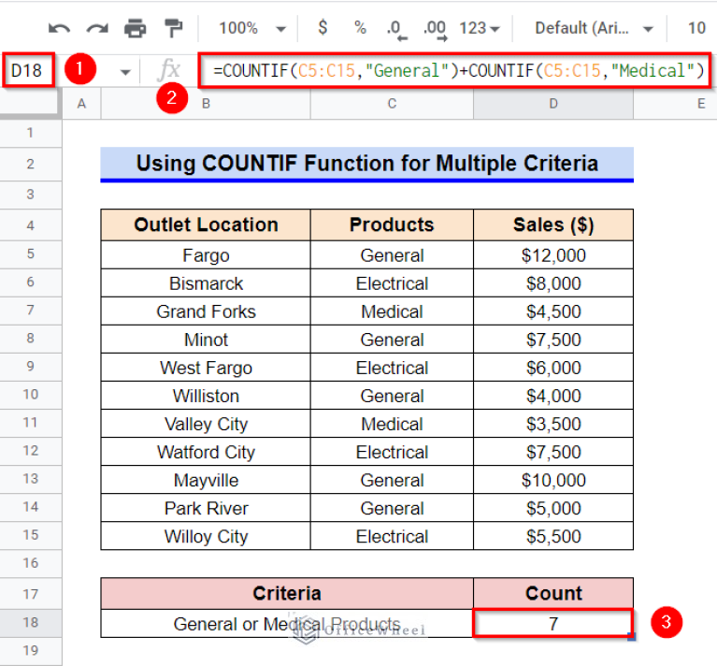Image resolution: width=717 pixels, height=666 pixels.
Task: Click the cell 'Valley City'
Action: pyautogui.click(x=206, y=424)
